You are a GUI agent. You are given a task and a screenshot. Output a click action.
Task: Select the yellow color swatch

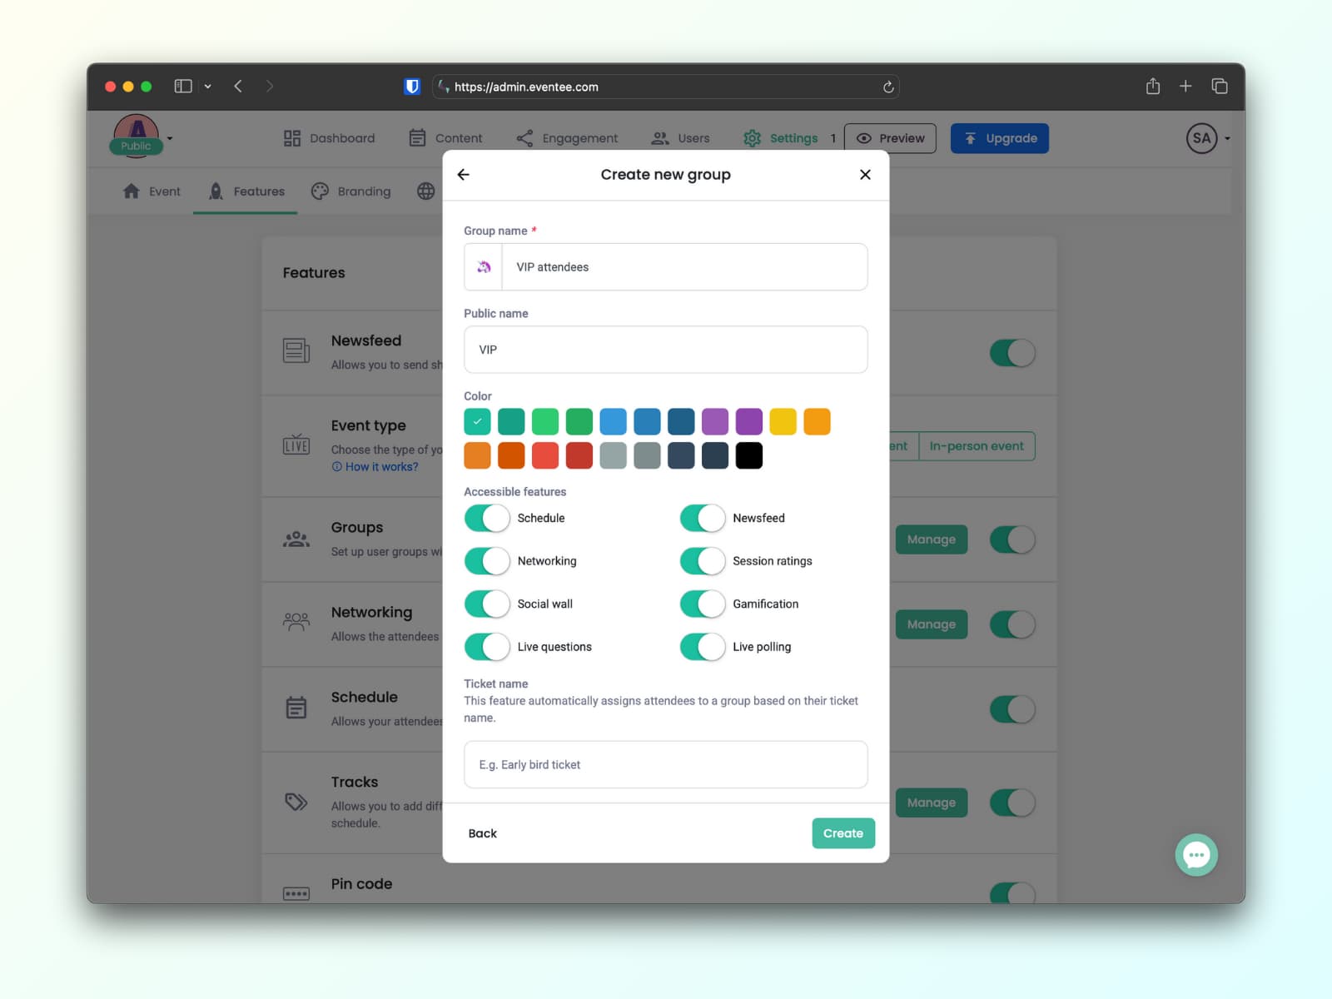click(x=783, y=421)
